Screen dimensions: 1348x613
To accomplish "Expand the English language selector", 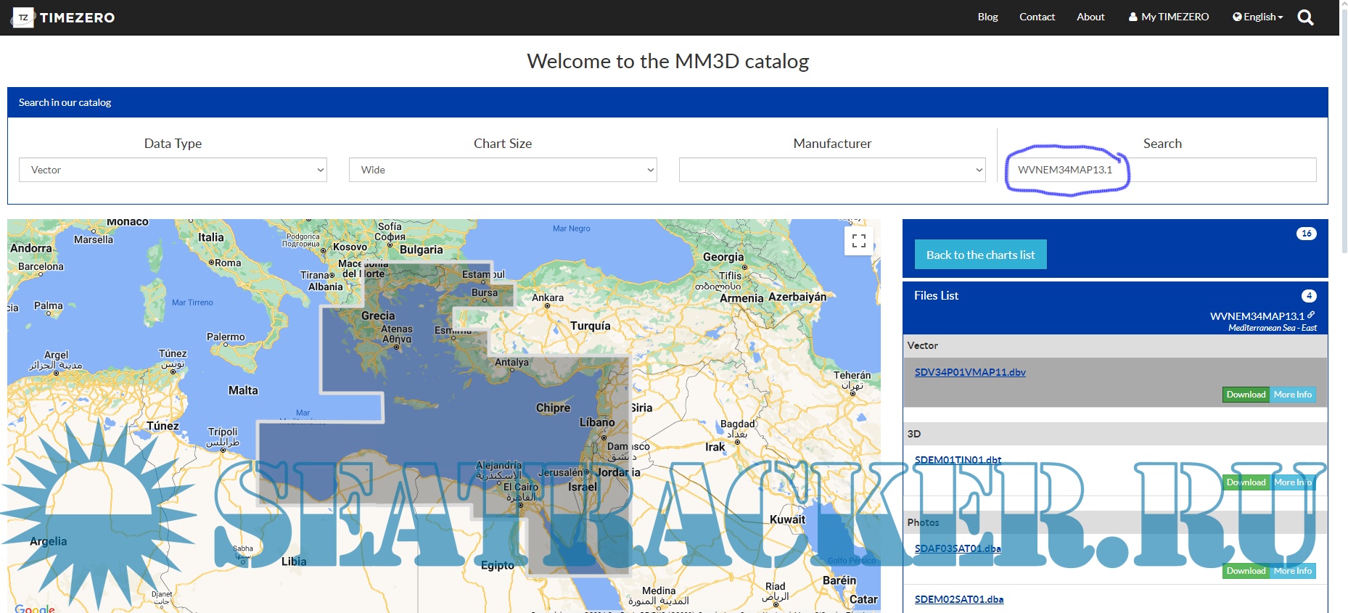I will click(x=1258, y=17).
